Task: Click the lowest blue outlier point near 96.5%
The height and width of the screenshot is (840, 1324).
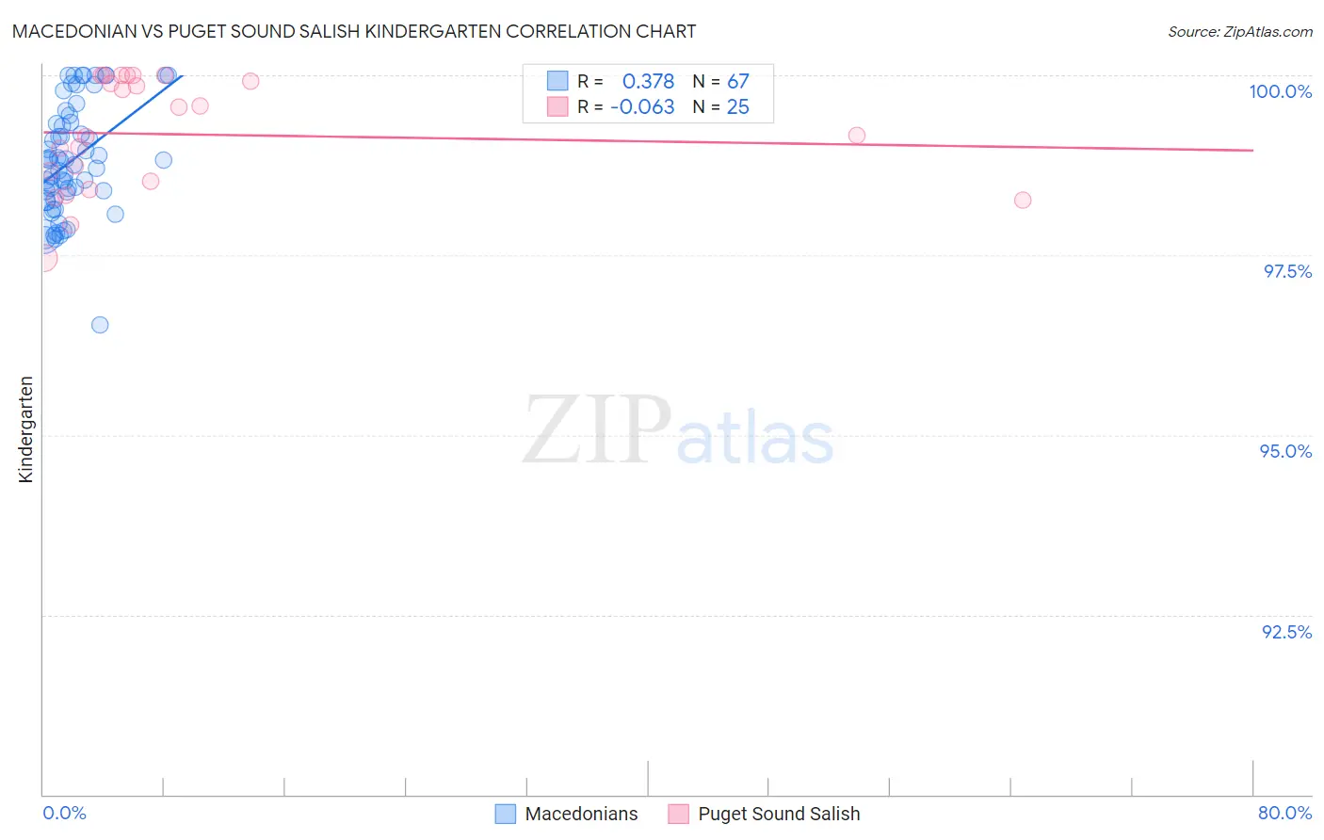Action: [100, 325]
